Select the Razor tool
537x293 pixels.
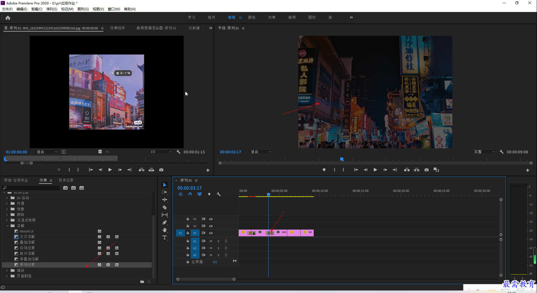pos(165,207)
